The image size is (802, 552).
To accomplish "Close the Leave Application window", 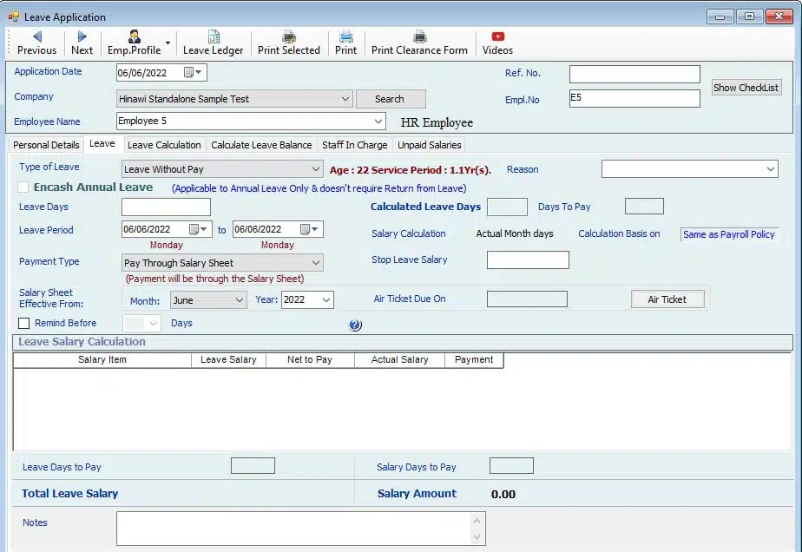I will point(779,16).
